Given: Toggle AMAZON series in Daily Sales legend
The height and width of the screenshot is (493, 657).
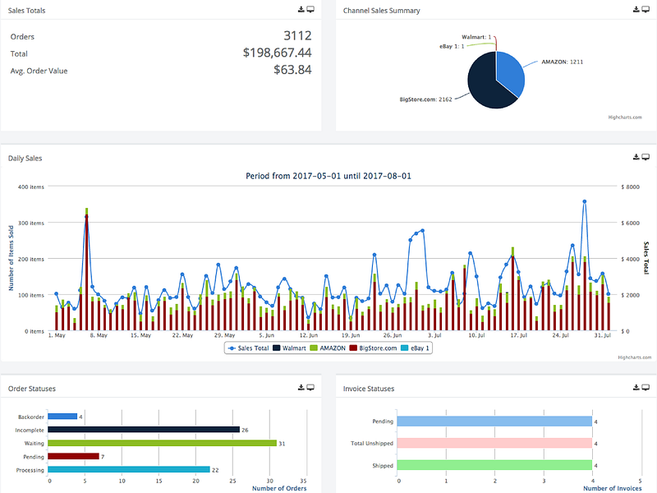Looking at the screenshot, I should point(332,348).
